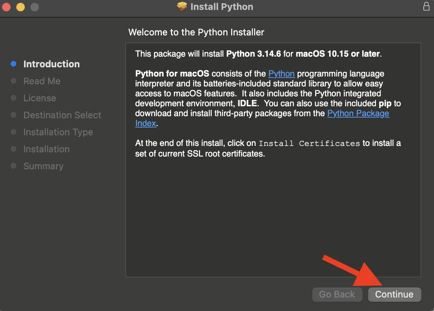434x311 pixels.
Task: Click the bold text Python 3.14.6
Action: [x=253, y=54]
